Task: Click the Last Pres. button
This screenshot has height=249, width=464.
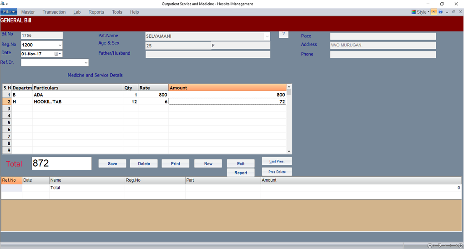Action: [x=277, y=161]
